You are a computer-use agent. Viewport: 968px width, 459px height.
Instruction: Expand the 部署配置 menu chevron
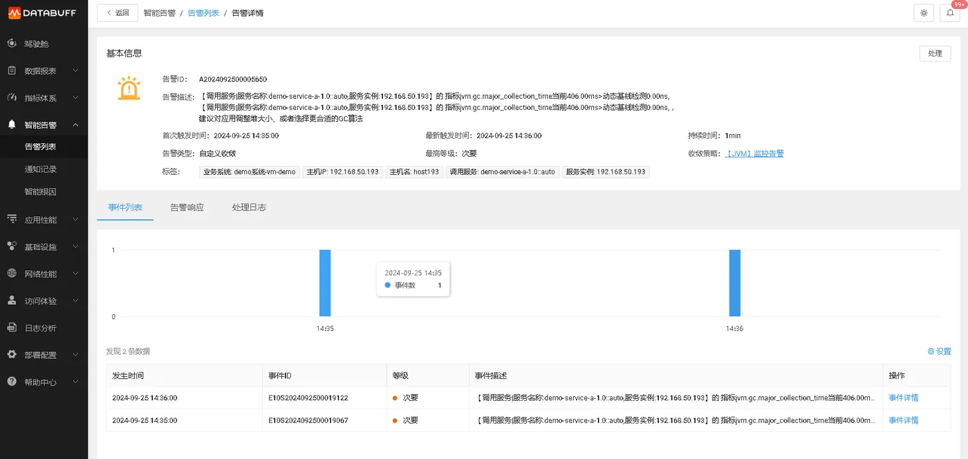(x=75, y=355)
